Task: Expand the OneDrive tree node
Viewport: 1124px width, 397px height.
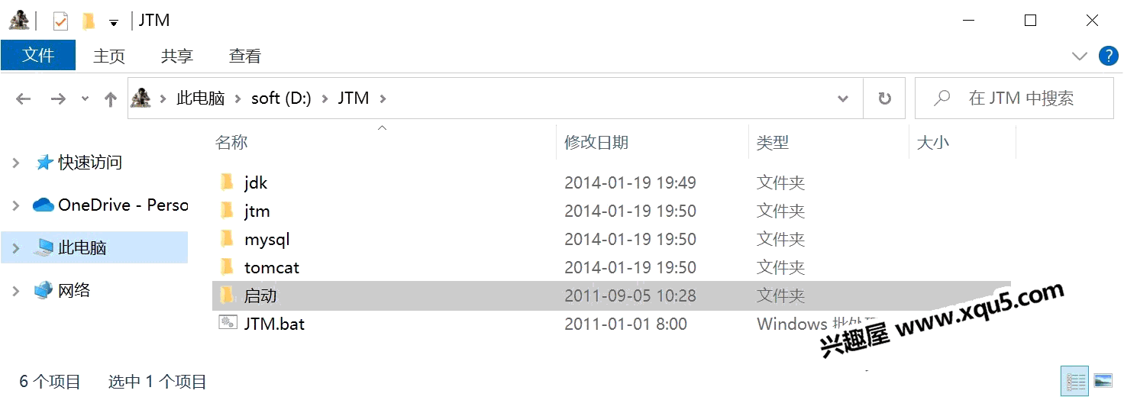Action: point(15,205)
